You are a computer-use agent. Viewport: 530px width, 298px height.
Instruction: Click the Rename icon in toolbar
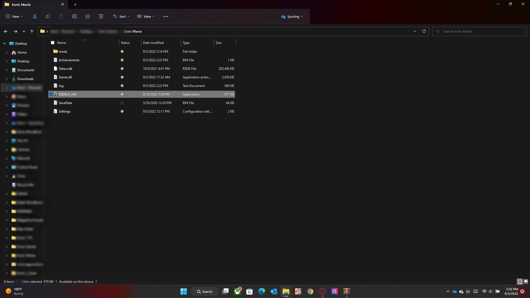[75, 17]
